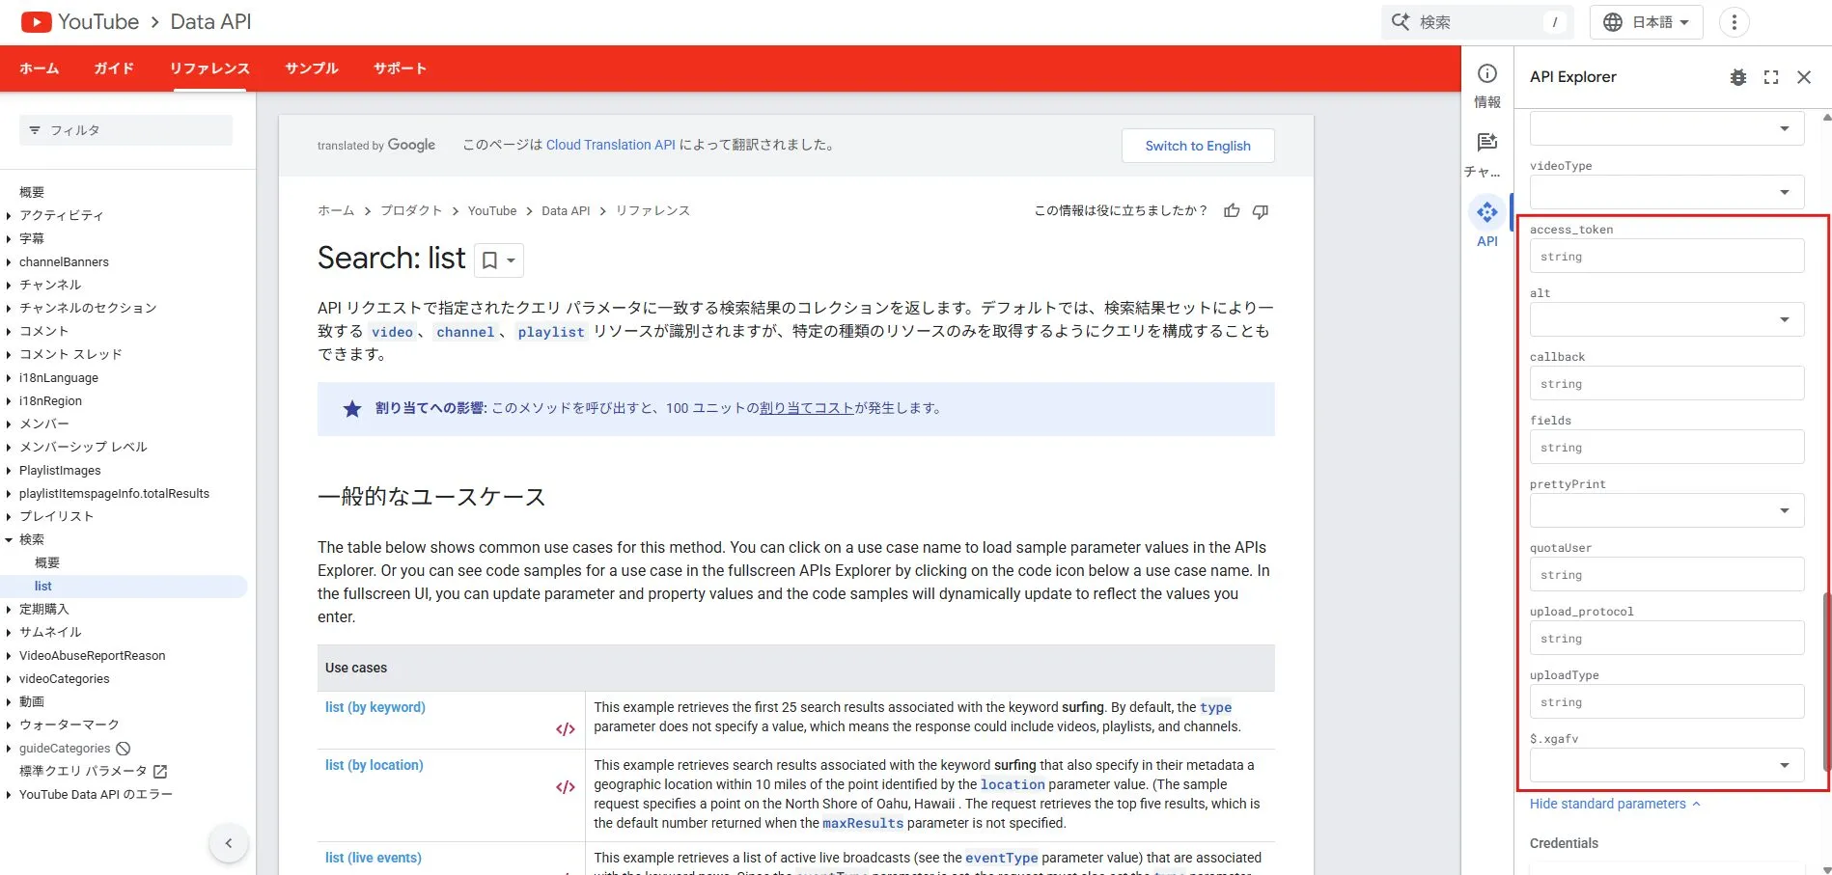Close the API Explorer panel

[x=1804, y=77]
